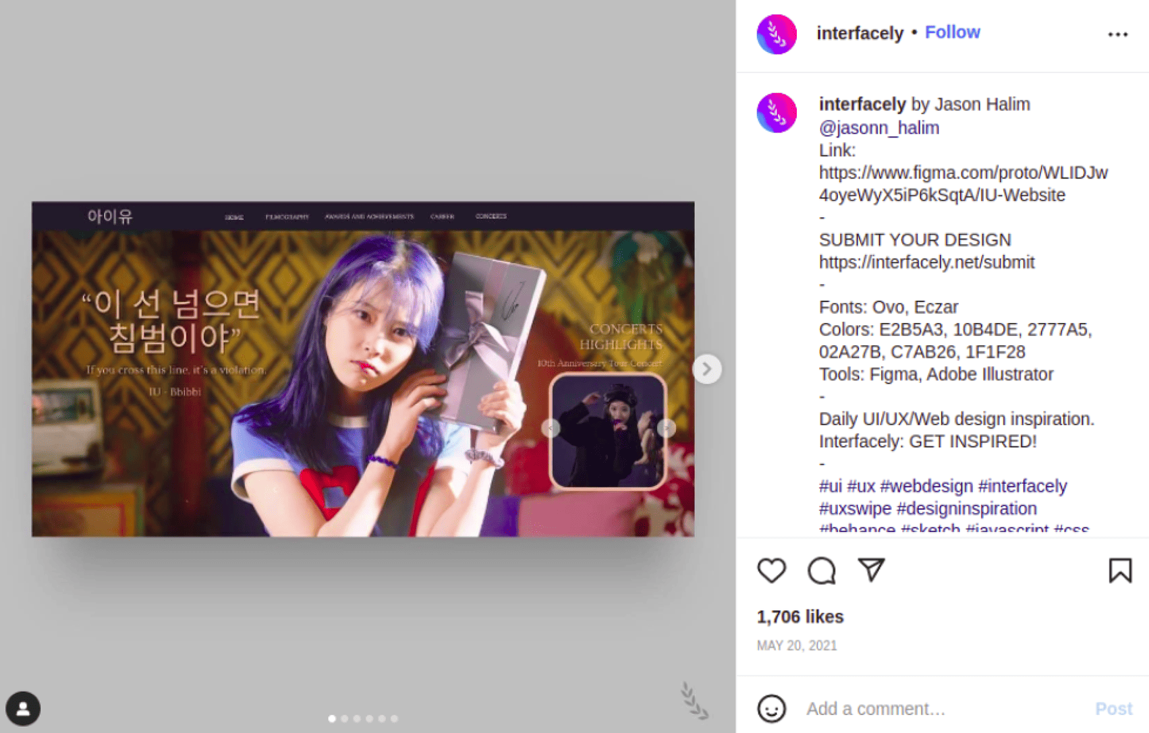This screenshot has width=1149, height=733.
Task: Open the three-dot more options menu
Action: (x=1117, y=34)
